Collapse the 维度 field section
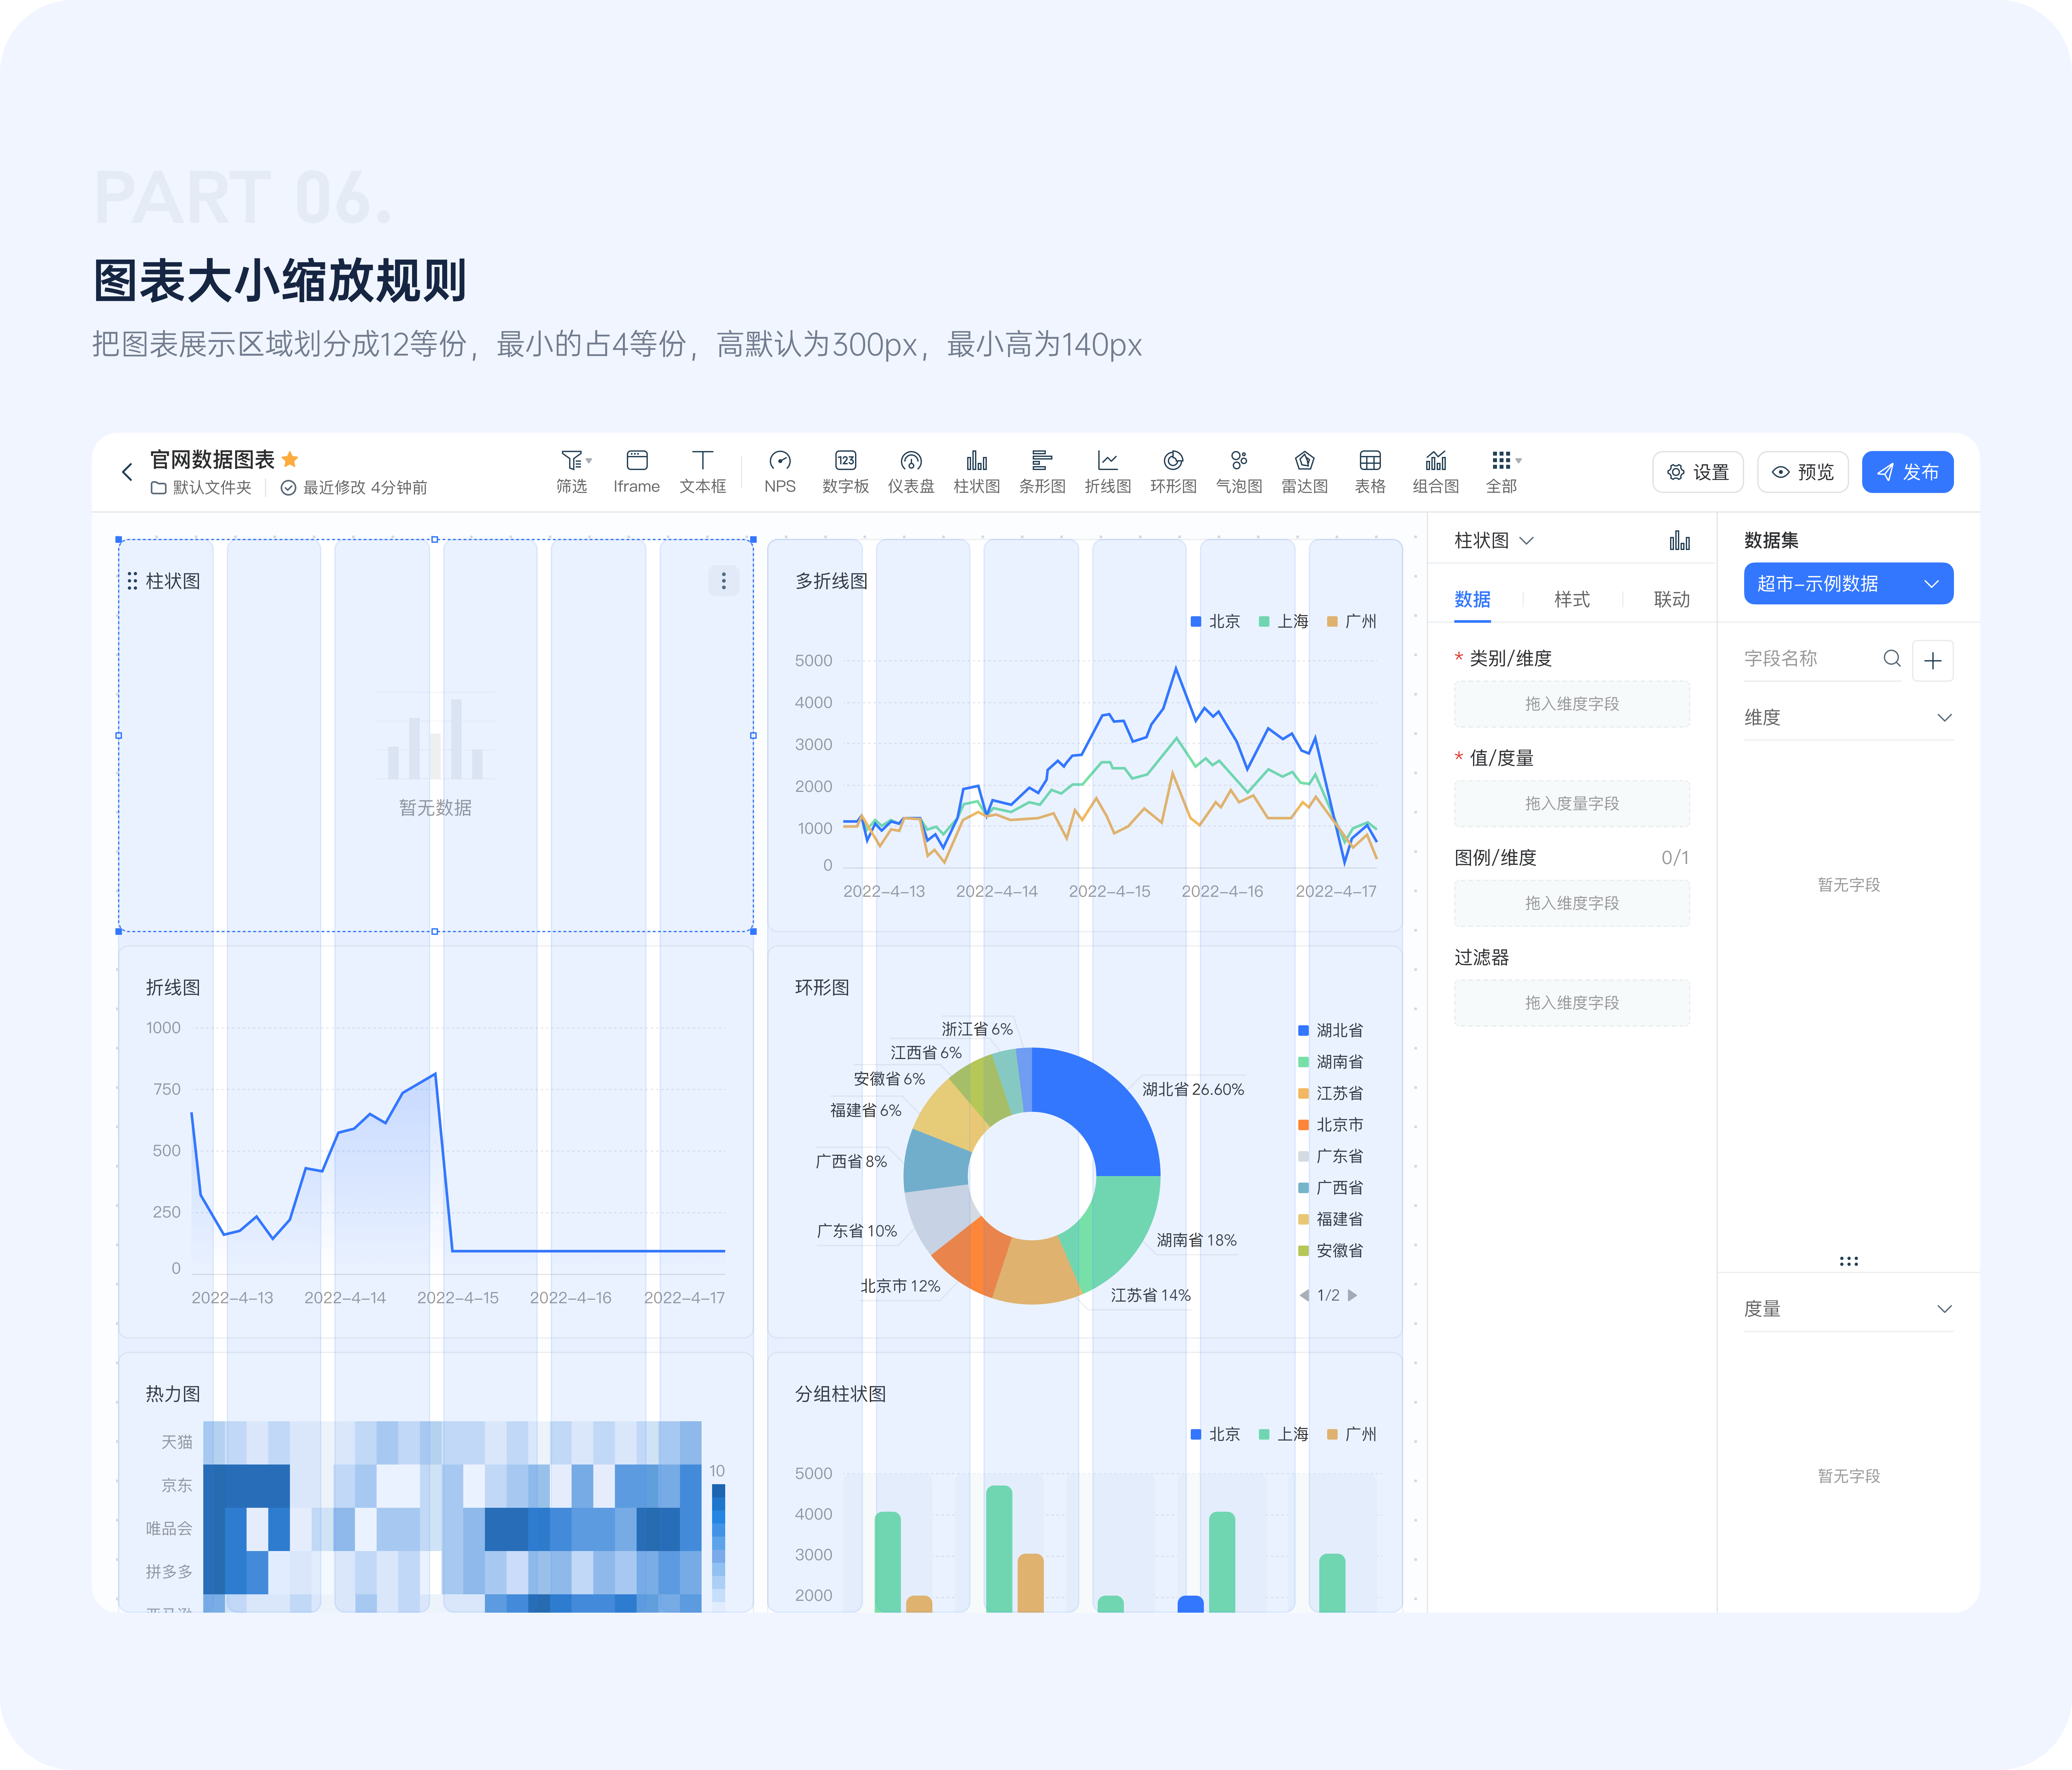 tap(1944, 717)
